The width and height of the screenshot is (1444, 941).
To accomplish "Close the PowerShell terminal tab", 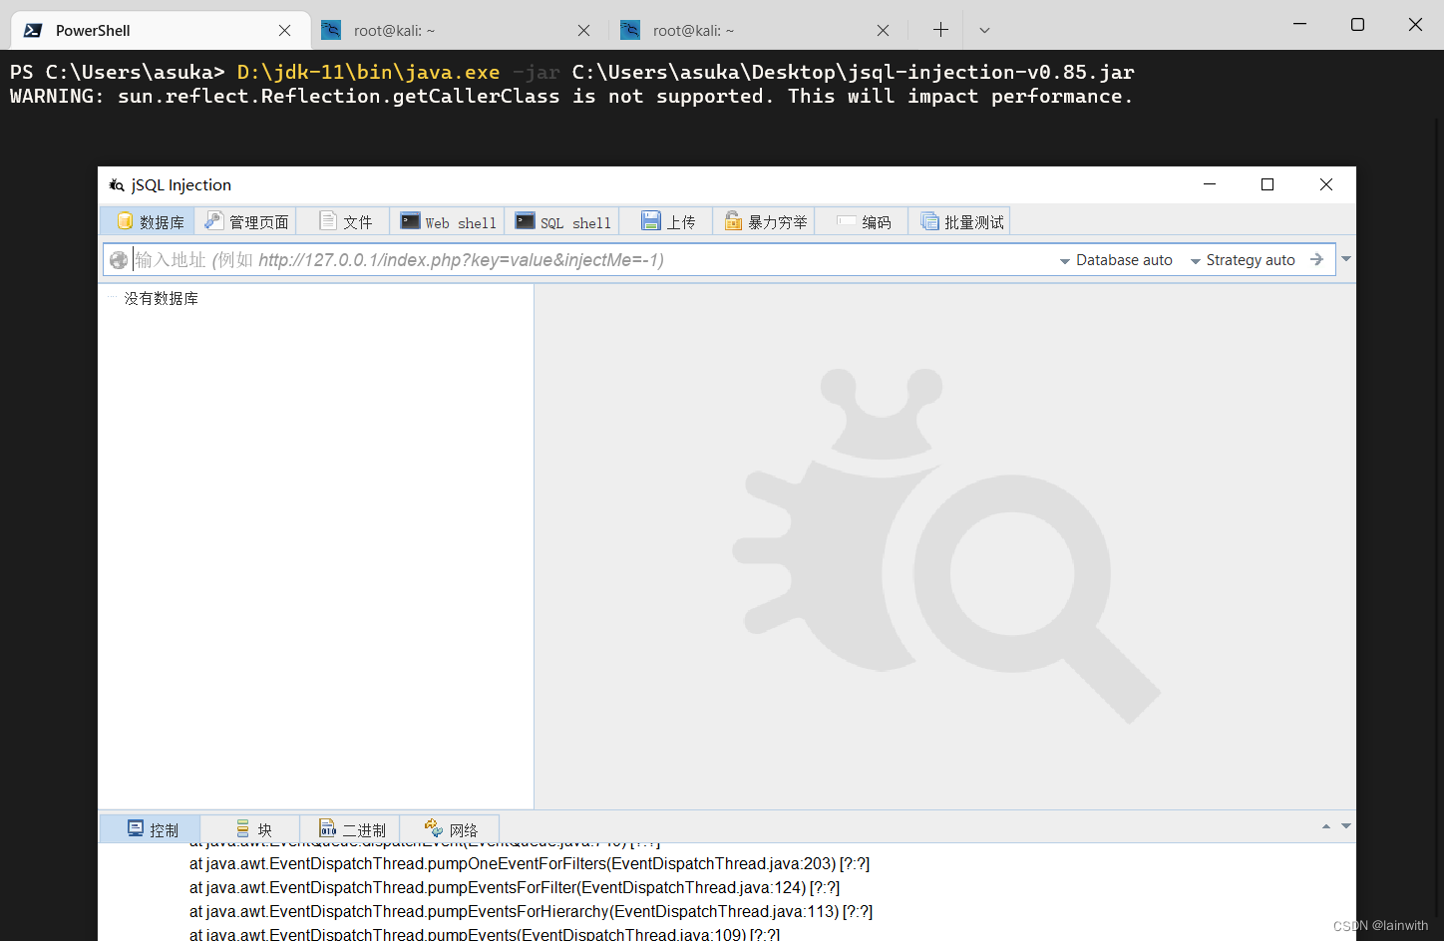I will tap(285, 31).
